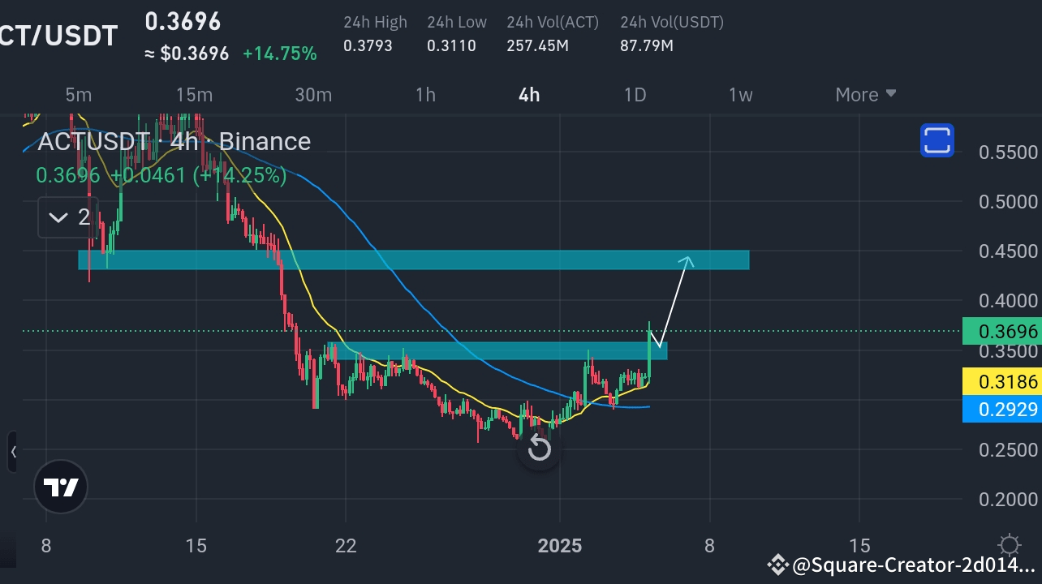Switch to the 1w timeframe
The height and width of the screenshot is (584, 1042).
tap(739, 95)
